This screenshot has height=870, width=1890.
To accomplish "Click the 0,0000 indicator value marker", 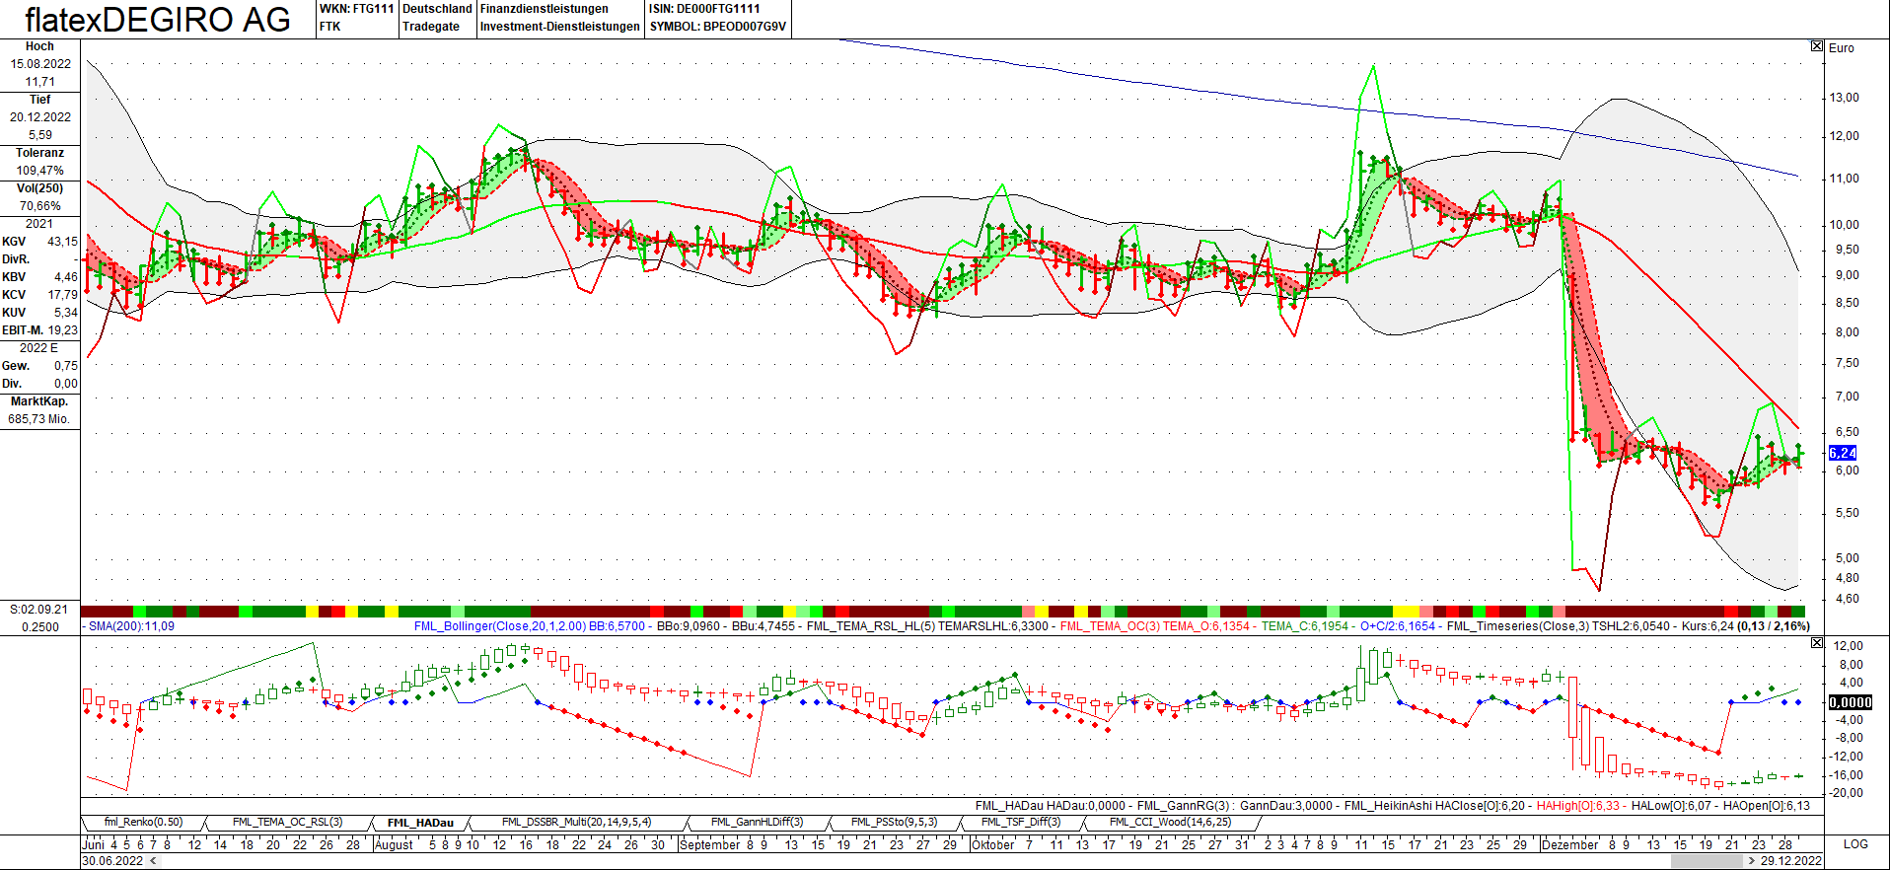I will (1850, 702).
